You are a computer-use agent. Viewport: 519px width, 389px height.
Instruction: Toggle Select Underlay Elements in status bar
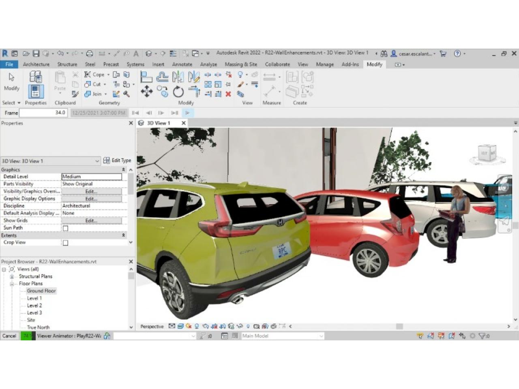point(431,336)
